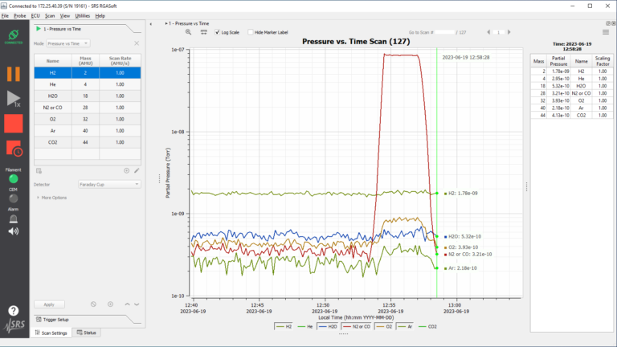The height and width of the screenshot is (347, 617).
Task: Click the green Connected status icon
Action: click(14, 37)
